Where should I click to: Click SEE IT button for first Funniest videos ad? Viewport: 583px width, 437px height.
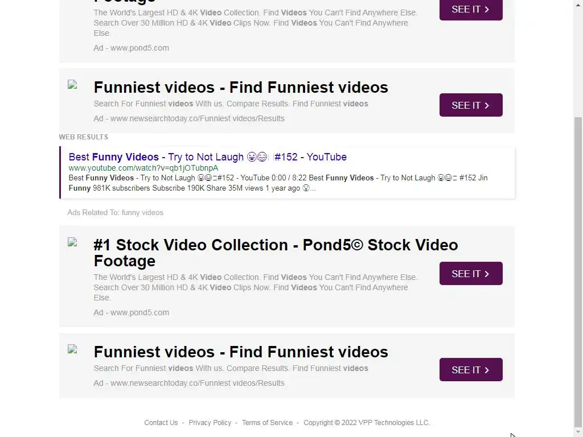[471, 105]
